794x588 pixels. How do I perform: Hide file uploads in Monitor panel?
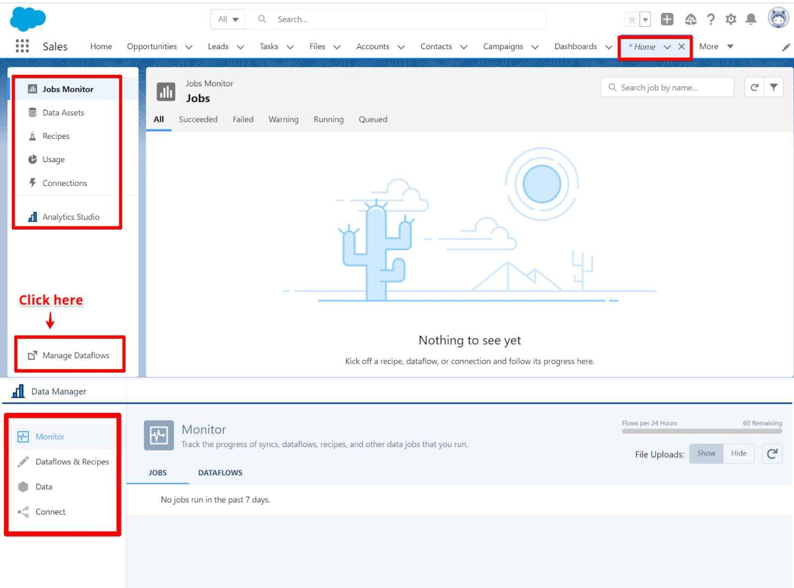[x=739, y=453]
